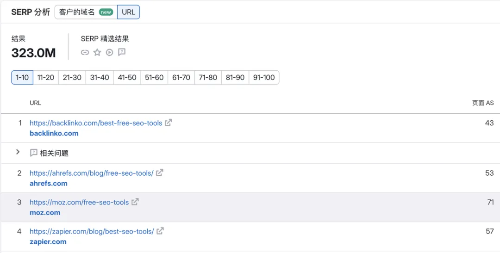Click the link icon under SERP 精选结果
This screenshot has width=500, height=253.
pyautogui.click(x=85, y=53)
